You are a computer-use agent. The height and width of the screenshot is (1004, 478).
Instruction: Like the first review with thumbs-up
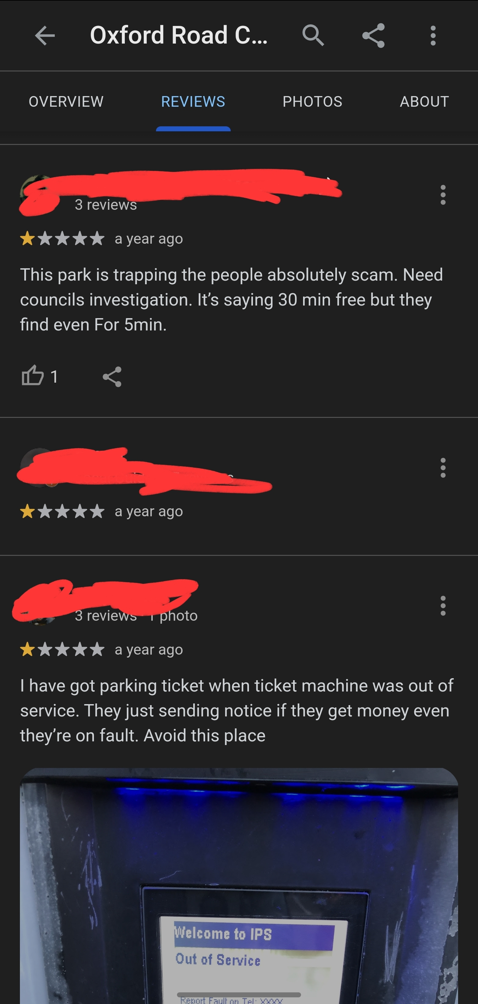tap(33, 376)
